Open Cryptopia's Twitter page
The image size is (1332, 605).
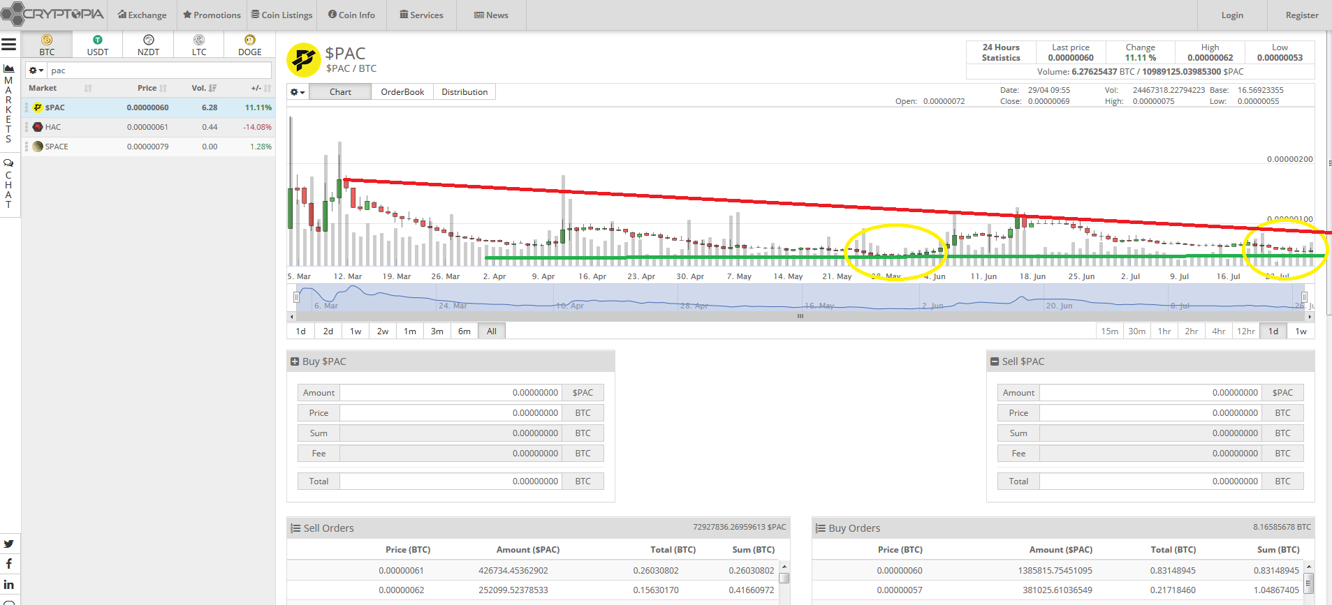coord(8,544)
